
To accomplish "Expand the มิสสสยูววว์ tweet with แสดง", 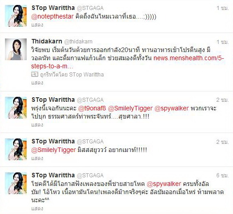I will click(37, 158).
